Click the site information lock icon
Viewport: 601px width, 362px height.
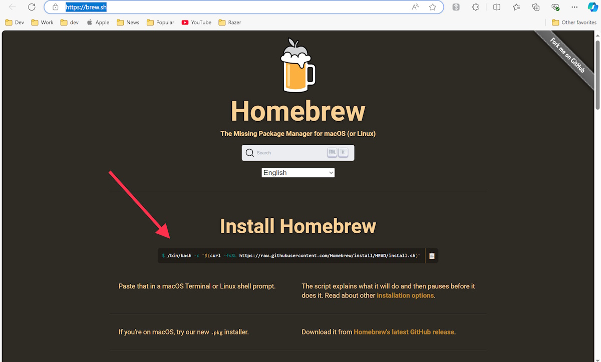[56, 7]
